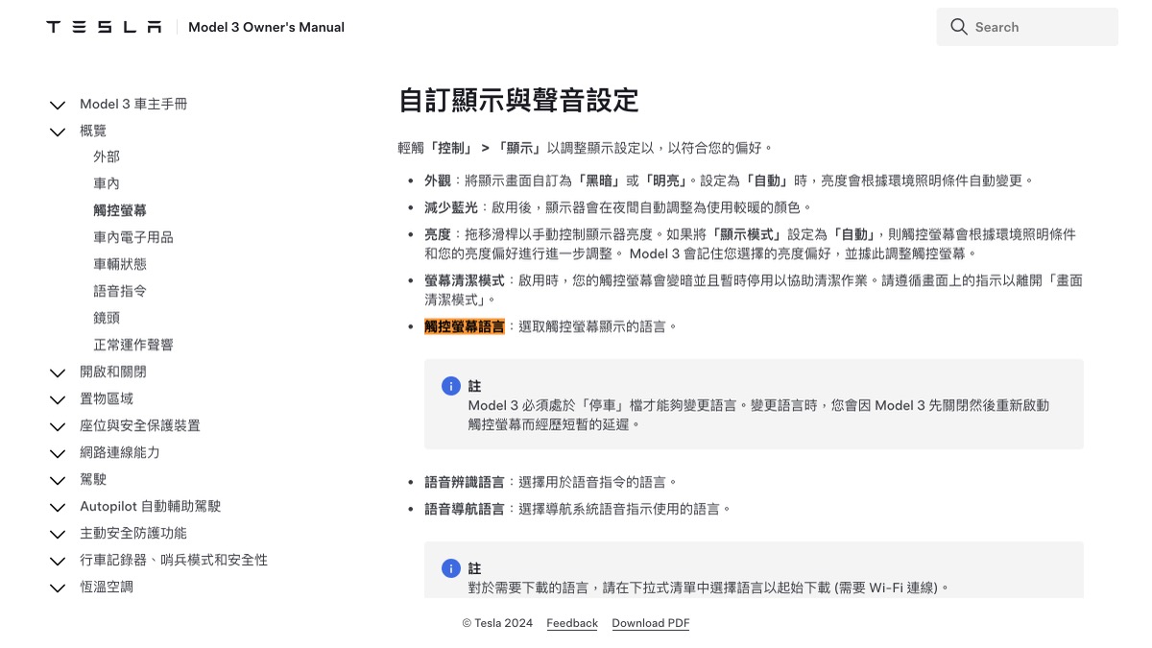
Task: Open the 車內 page in sidebar
Action: [107, 183]
